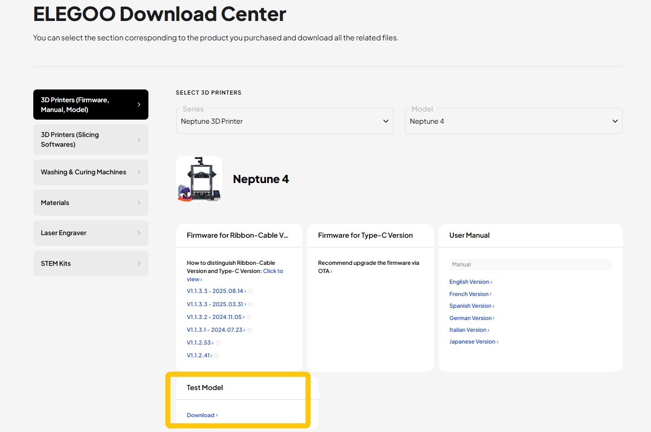Viewport: 651px width, 432px height.
Task: Select the Materials category
Action: coord(91,203)
